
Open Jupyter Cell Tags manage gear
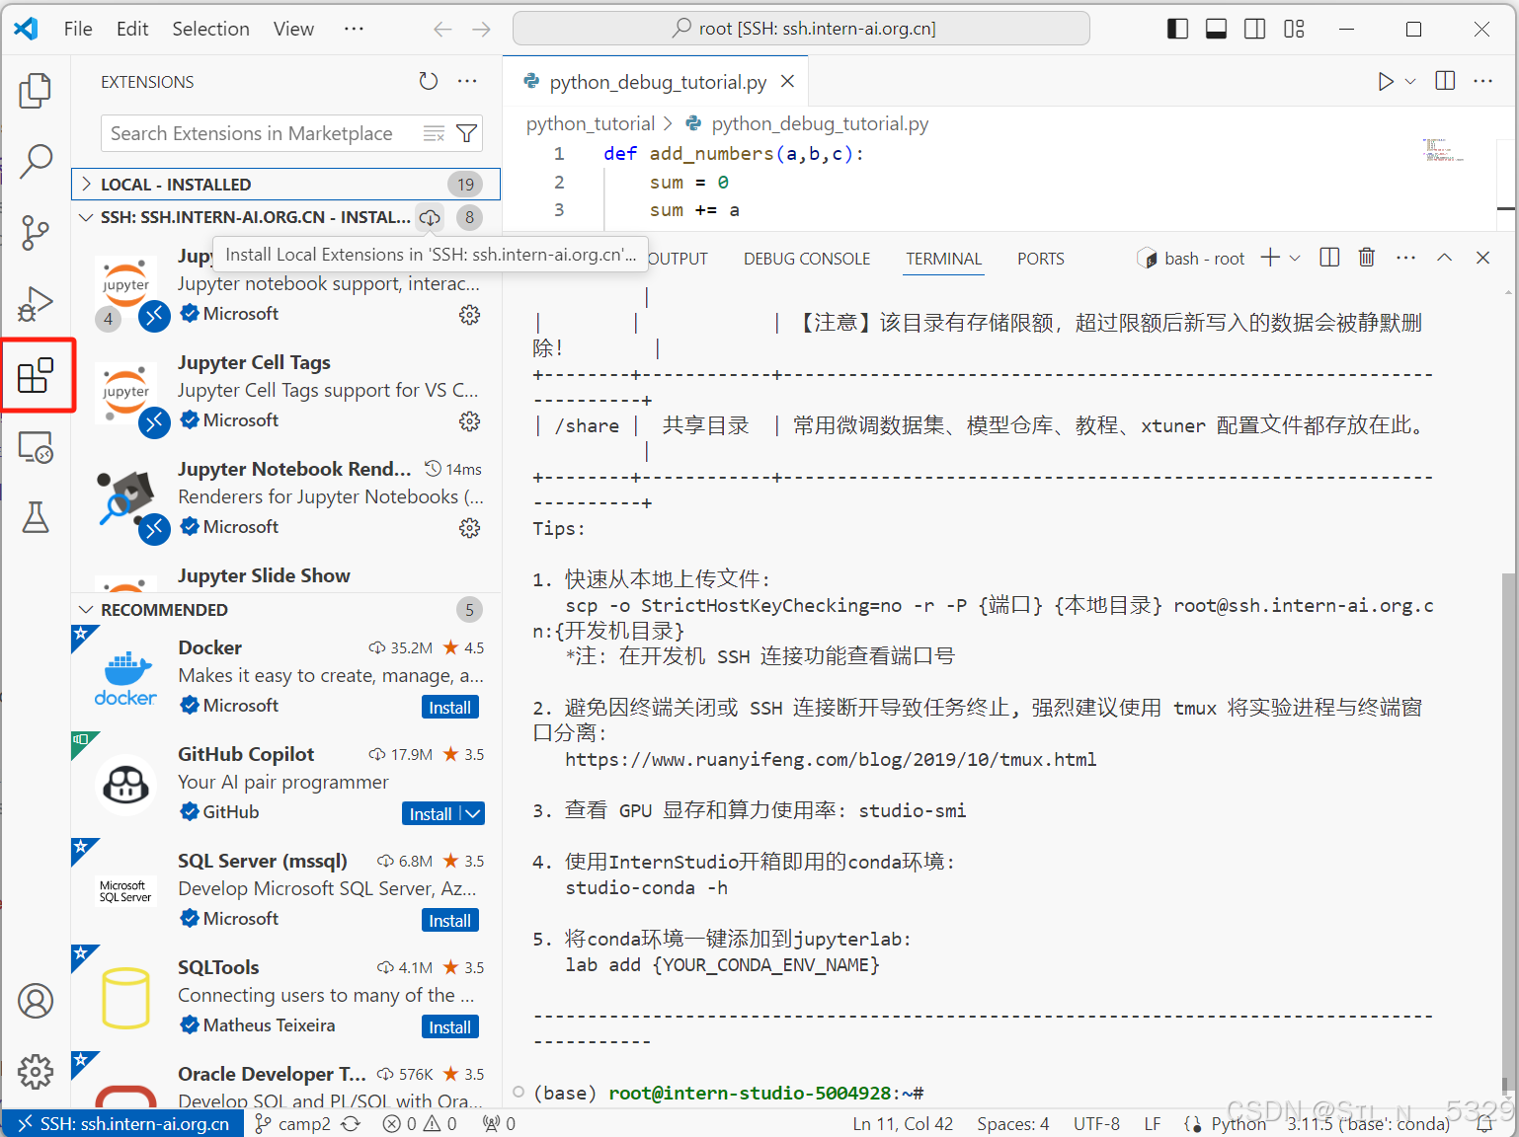[x=470, y=420]
